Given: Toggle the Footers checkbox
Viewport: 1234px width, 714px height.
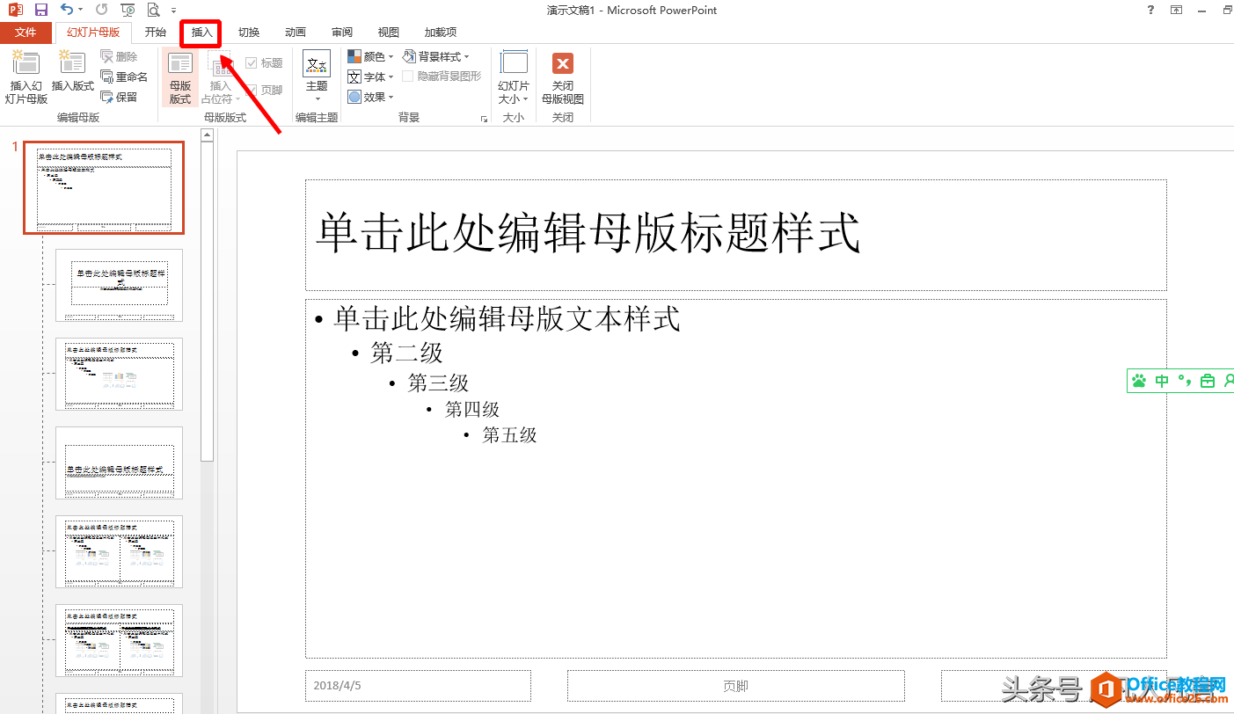Looking at the screenshot, I should click(250, 89).
